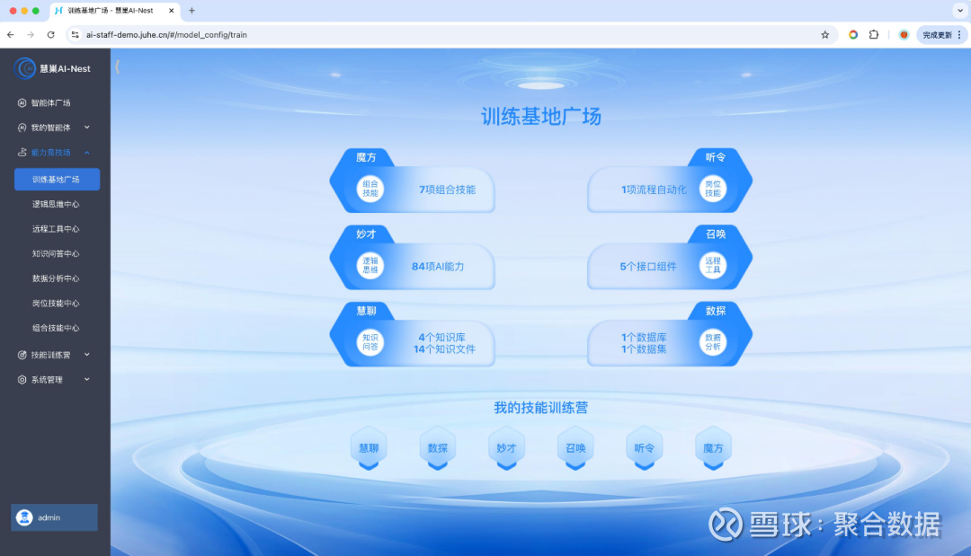Expand the 技能训练营 submenu chevron
The image size is (971, 556).
coord(86,355)
